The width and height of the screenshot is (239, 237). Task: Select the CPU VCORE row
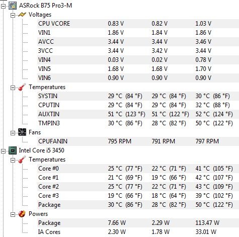[x=138, y=24]
